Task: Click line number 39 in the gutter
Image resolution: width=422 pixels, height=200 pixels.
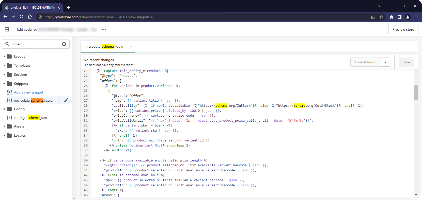Action: point(86,160)
